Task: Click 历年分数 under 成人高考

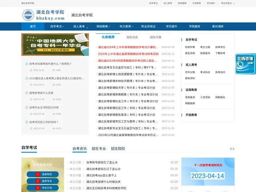Action: coord(190,72)
